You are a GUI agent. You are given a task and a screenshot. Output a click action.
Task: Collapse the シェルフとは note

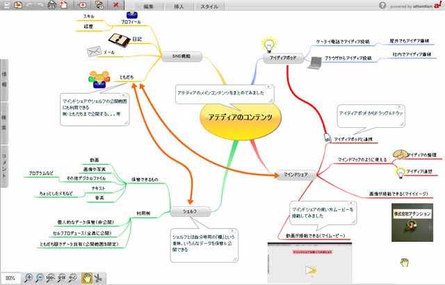click(x=232, y=231)
